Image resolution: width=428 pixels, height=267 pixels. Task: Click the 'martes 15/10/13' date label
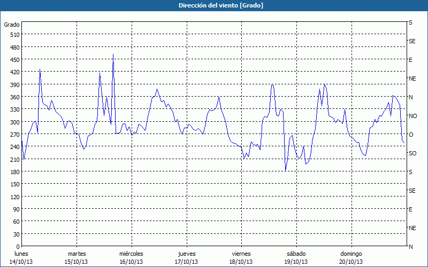(77, 258)
